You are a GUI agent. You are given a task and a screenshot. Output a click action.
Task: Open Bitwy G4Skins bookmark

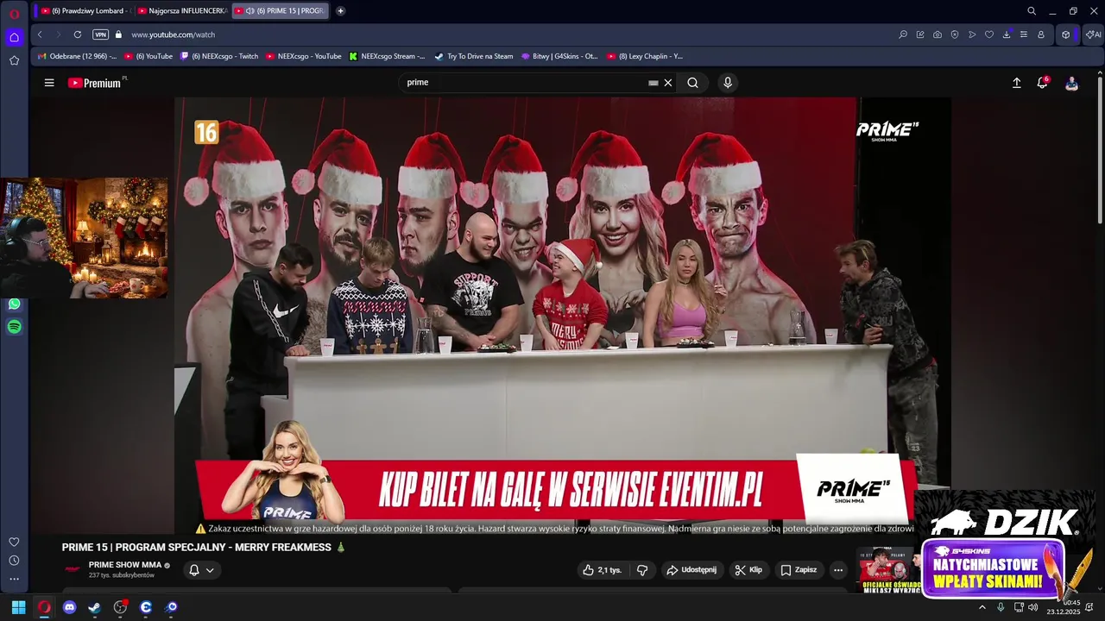(559, 56)
